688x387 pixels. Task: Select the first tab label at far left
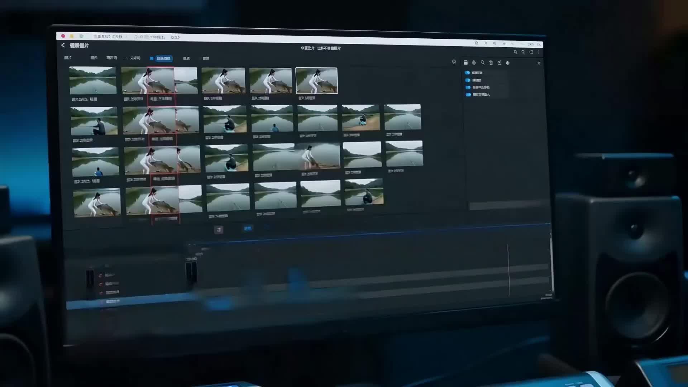(68, 58)
